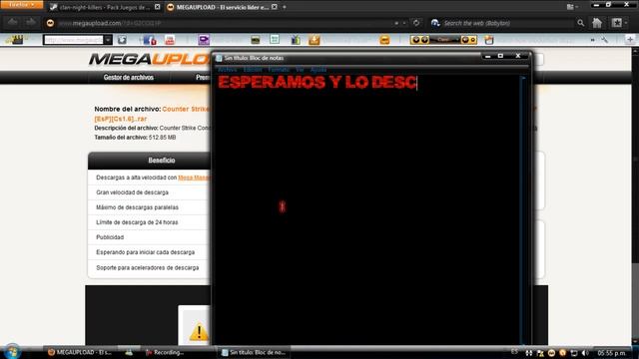Minimize the Bloc de notas window
Viewport: 639px width, 359px height.
tap(487, 56)
